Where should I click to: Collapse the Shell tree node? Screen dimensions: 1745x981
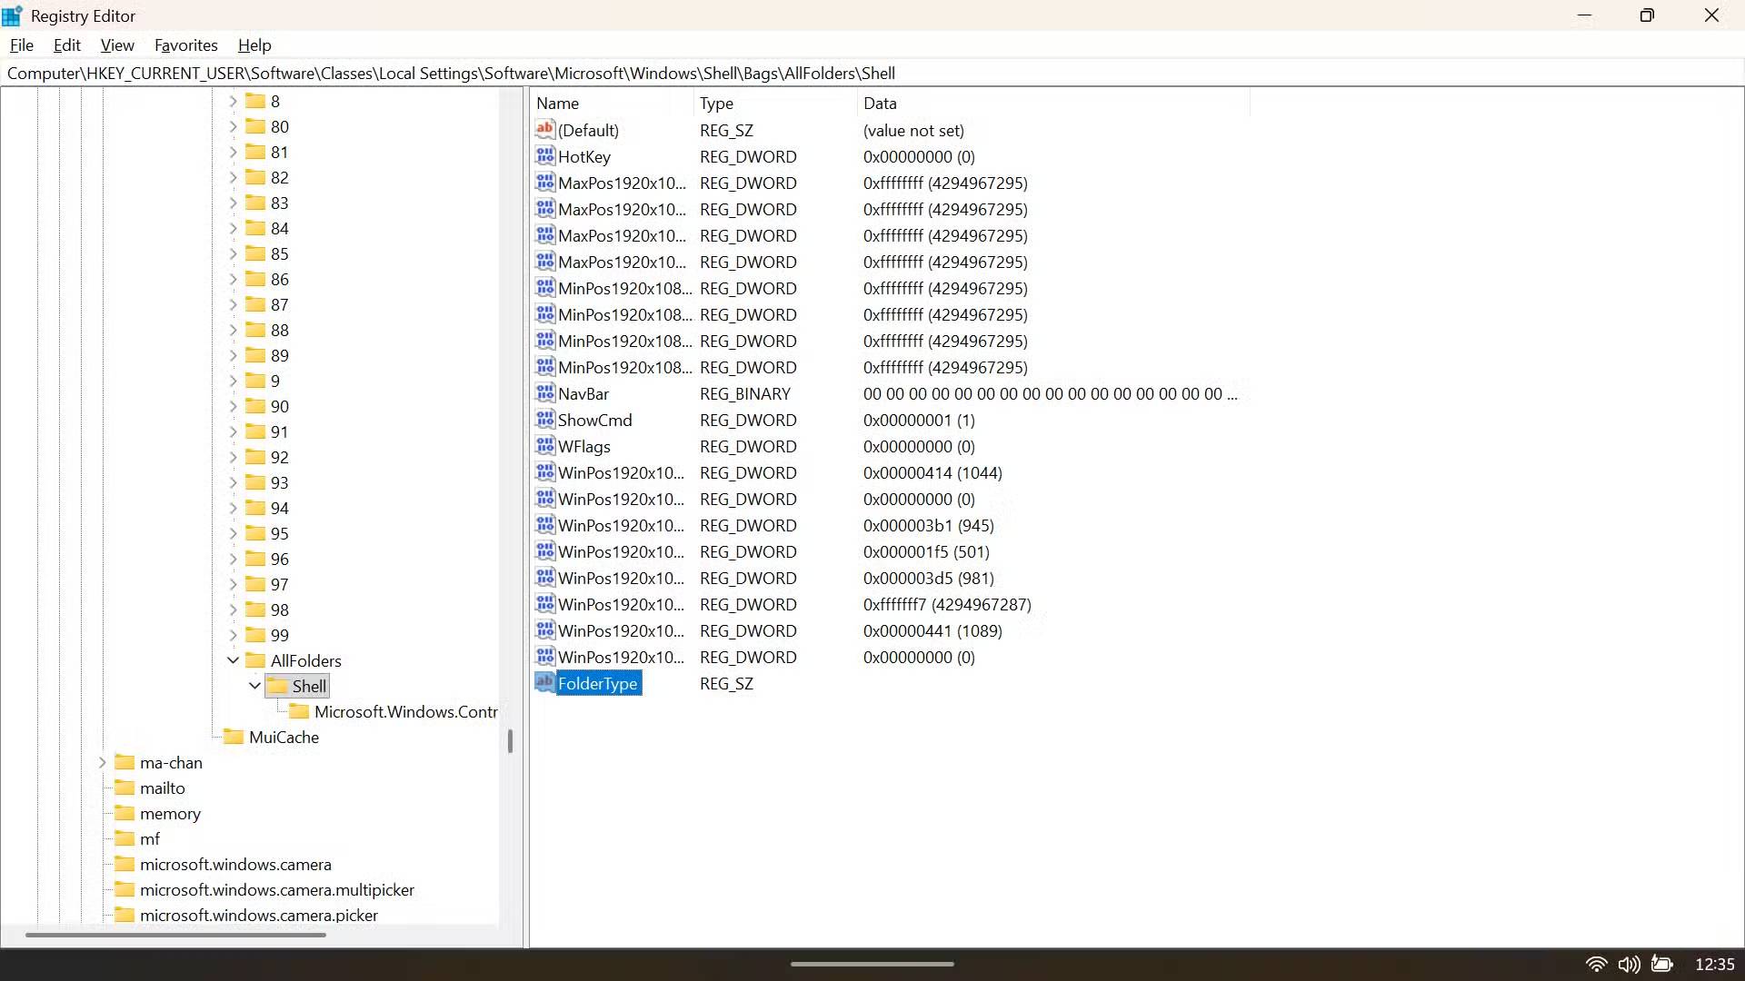tap(255, 686)
